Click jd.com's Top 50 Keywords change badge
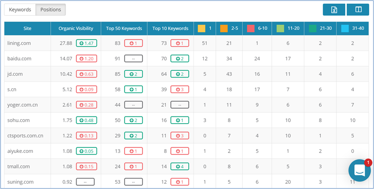The height and width of the screenshot is (189, 374). 133,74
